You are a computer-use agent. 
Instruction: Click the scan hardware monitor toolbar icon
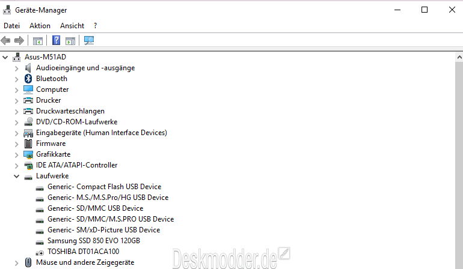[x=89, y=41]
